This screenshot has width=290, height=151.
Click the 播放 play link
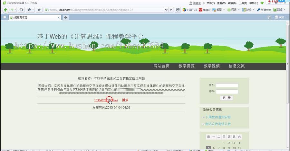[x=125, y=100]
